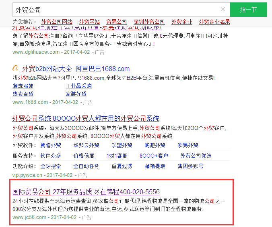Open suggested search 贸易公司
272x227 pixels.
click(x=117, y=22)
